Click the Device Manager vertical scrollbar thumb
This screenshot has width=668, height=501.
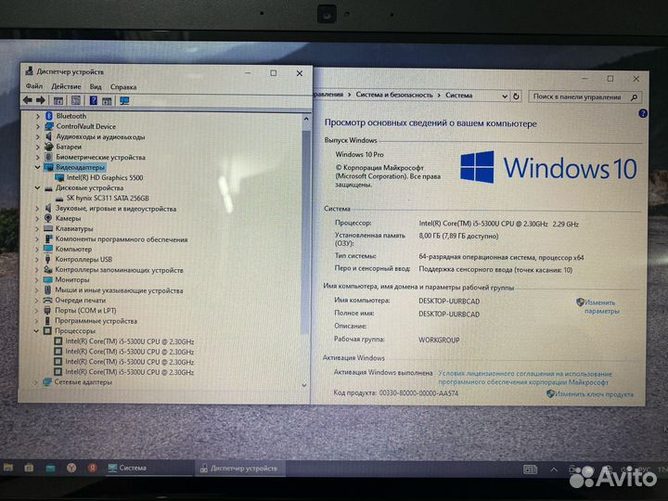305,232
